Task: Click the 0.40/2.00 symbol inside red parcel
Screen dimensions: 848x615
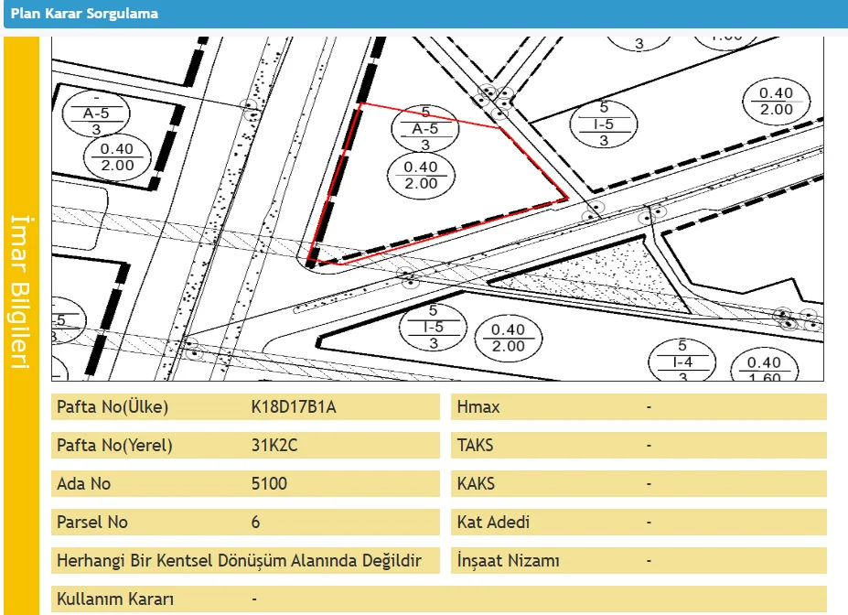Action: 421,175
